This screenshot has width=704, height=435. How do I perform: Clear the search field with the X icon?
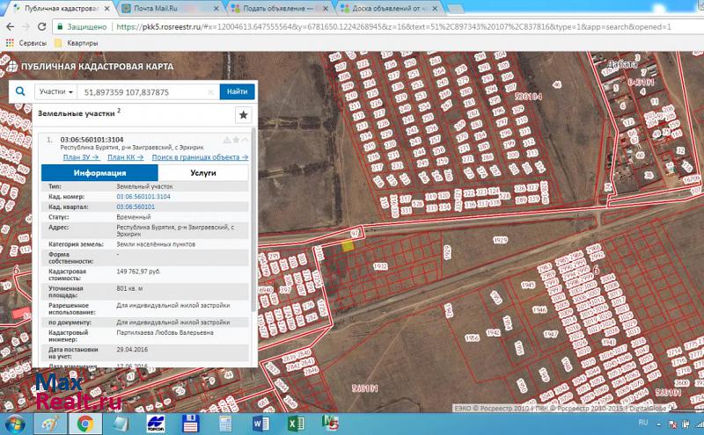click(212, 91)
